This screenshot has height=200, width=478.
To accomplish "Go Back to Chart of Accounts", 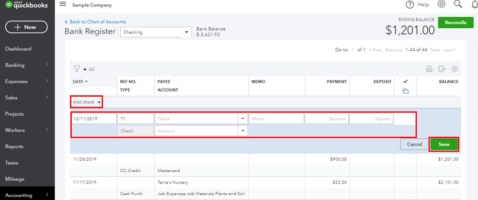I will pyautogui.click(x=95, y=22).
